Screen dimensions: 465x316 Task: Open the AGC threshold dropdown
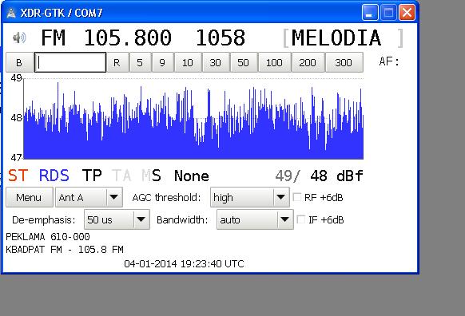pyautogui.click(x=250, y=197)
